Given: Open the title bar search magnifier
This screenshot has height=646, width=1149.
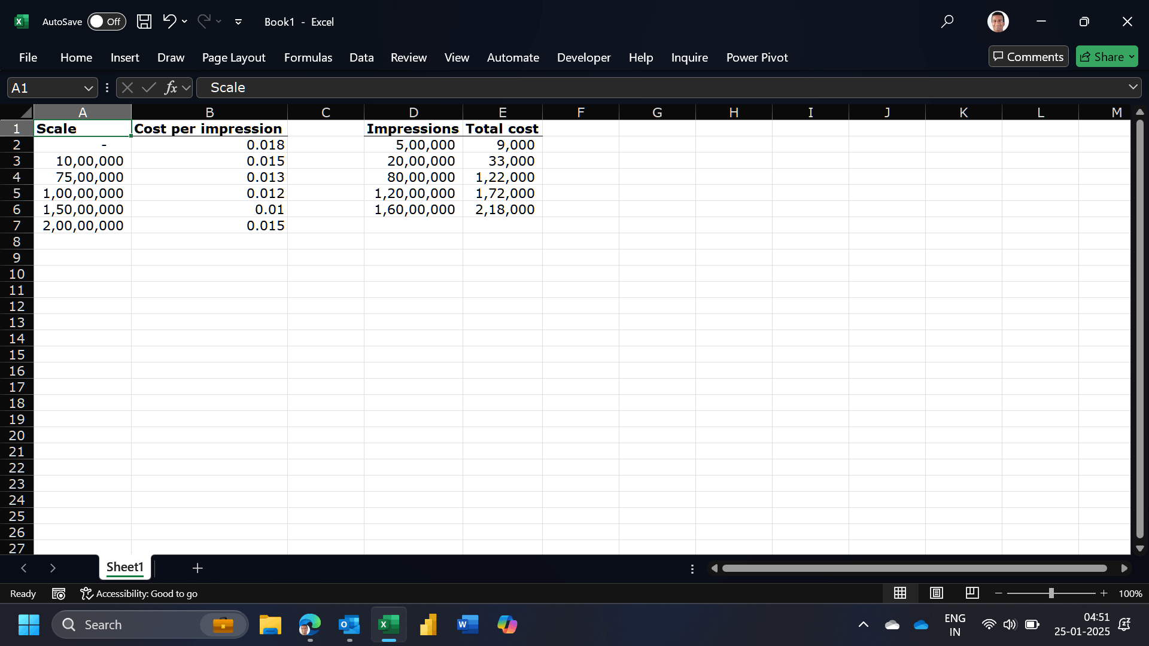Looking at the screenshot, I should [x=947, y=22].
